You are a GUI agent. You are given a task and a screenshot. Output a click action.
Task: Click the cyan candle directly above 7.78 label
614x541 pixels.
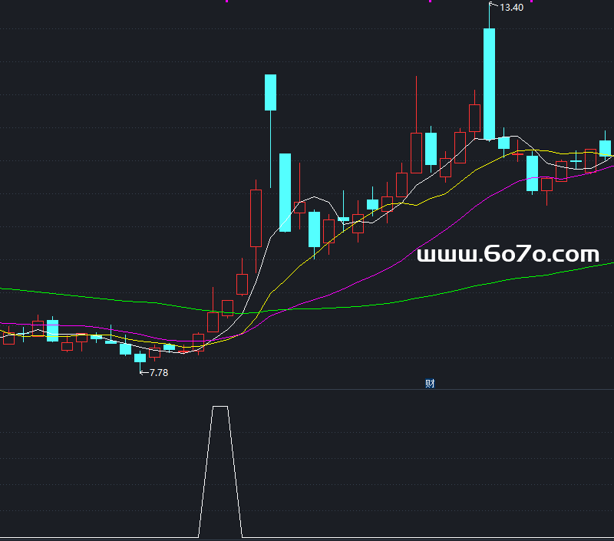(x=140, y=358)
